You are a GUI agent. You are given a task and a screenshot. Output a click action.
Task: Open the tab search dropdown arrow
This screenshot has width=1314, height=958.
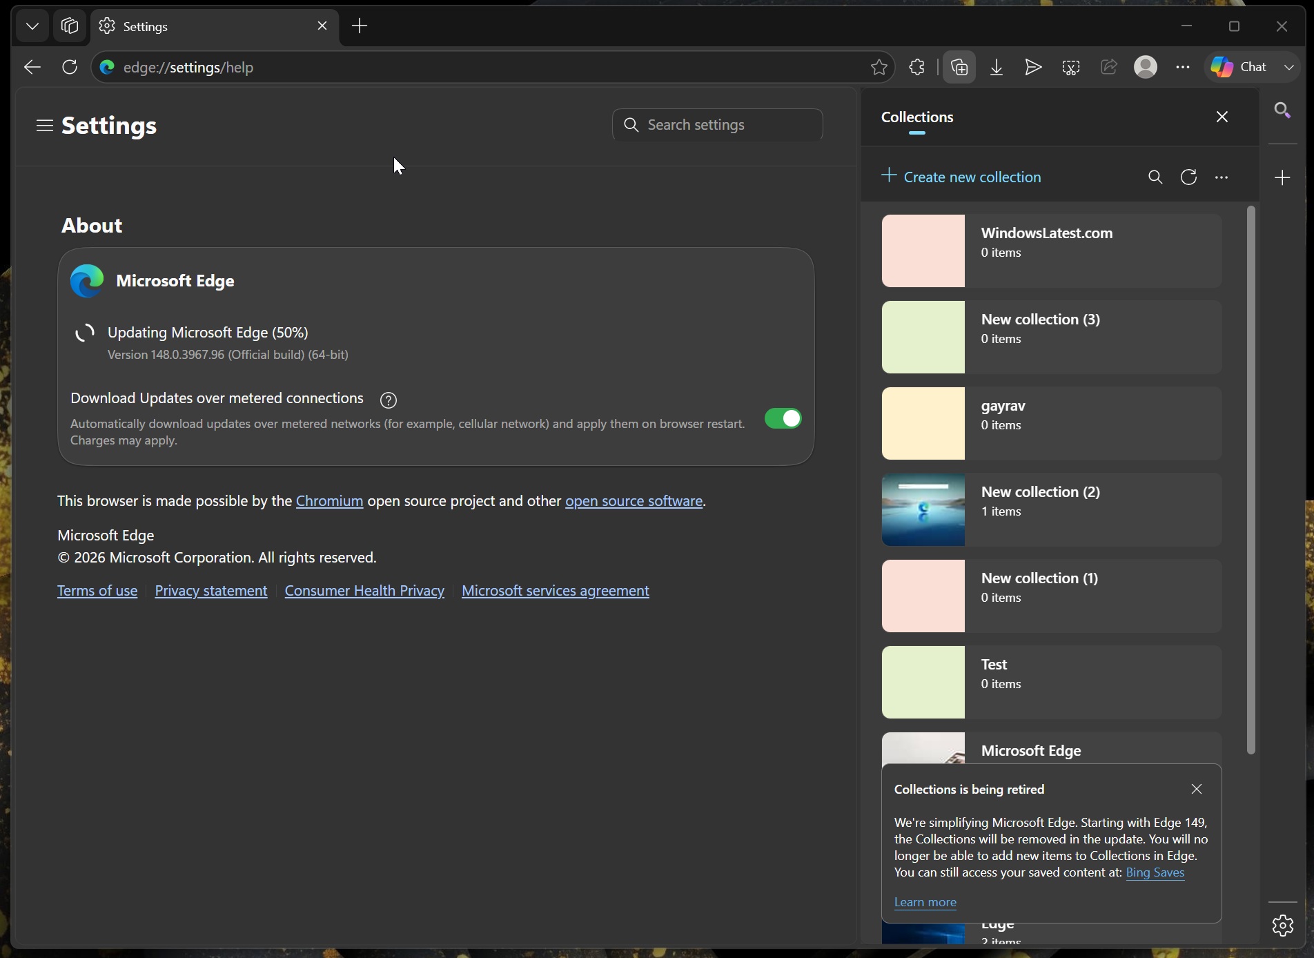click(x=32, y=26)
